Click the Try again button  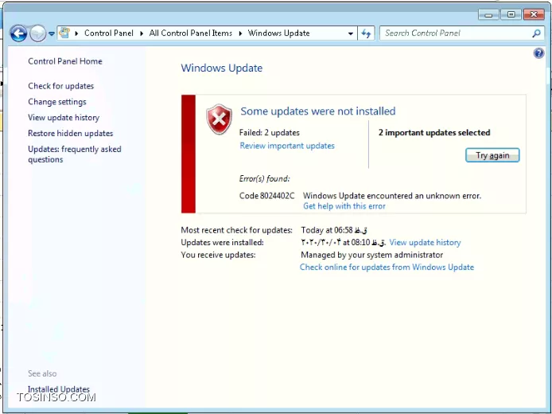point(492,155)
